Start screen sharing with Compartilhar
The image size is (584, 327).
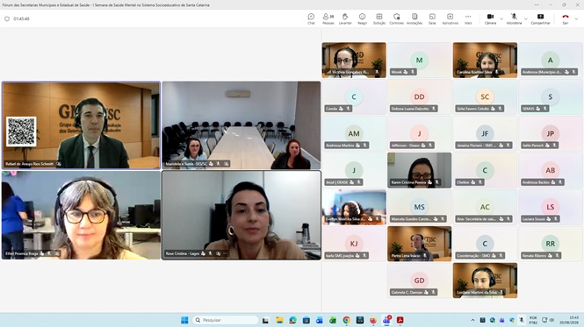click(x=540, y=18)
